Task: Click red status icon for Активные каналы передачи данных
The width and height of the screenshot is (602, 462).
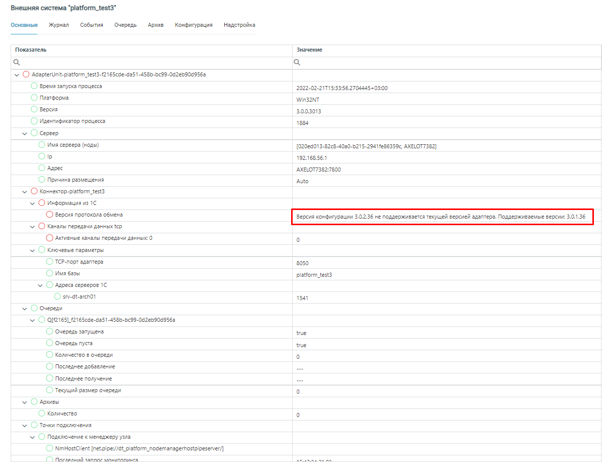Action: click(50, 238)
